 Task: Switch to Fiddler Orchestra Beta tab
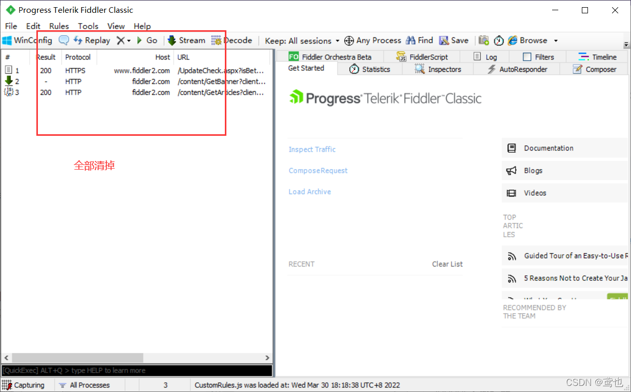click(x=329, y=57)
